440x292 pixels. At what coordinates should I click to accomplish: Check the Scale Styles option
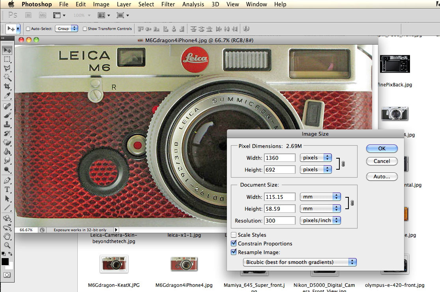[x=234, y=235]
